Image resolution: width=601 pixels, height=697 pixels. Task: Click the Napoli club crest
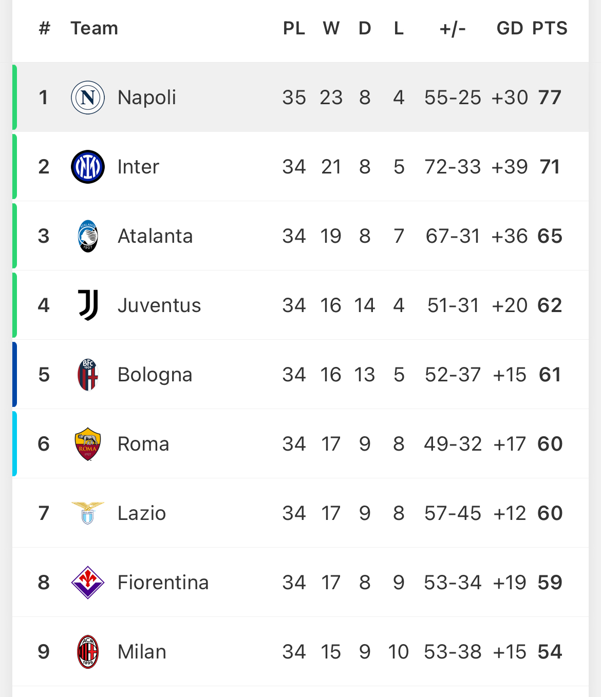tap(88, 98)
